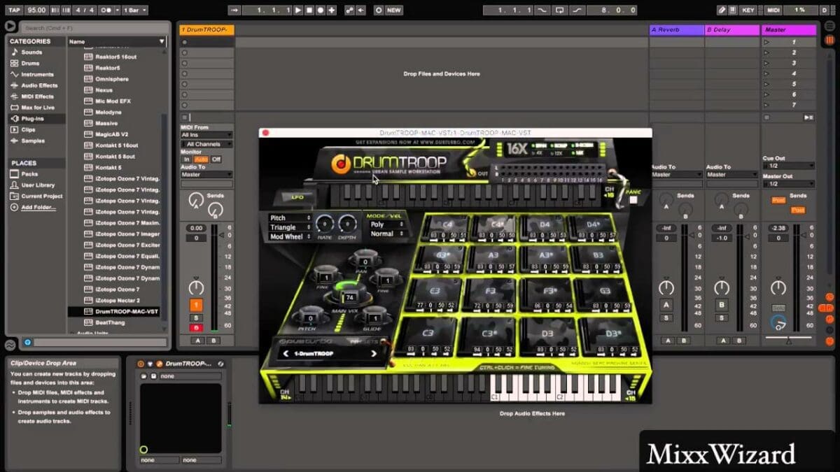This screenshot has width=840, height=472.
Task: Select the A Reverb return track header
Action: [677, 29]
